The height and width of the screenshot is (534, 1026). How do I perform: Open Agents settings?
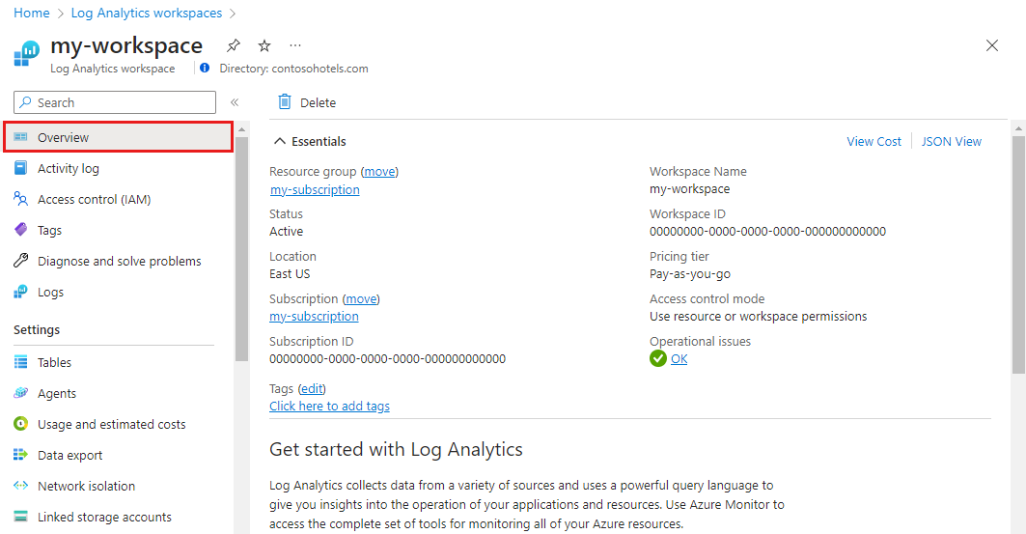tap(57, 393)
